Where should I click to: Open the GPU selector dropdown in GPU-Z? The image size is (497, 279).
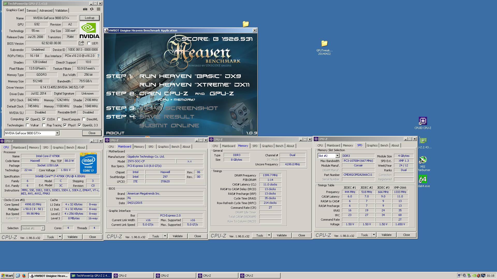57,133
